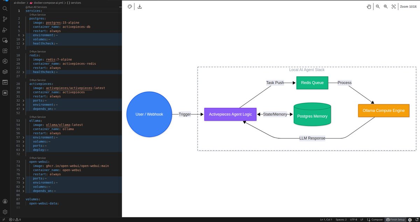Viewport: 420px width, 222px height.
Task: Open the Source Control view
Action: 5,19
